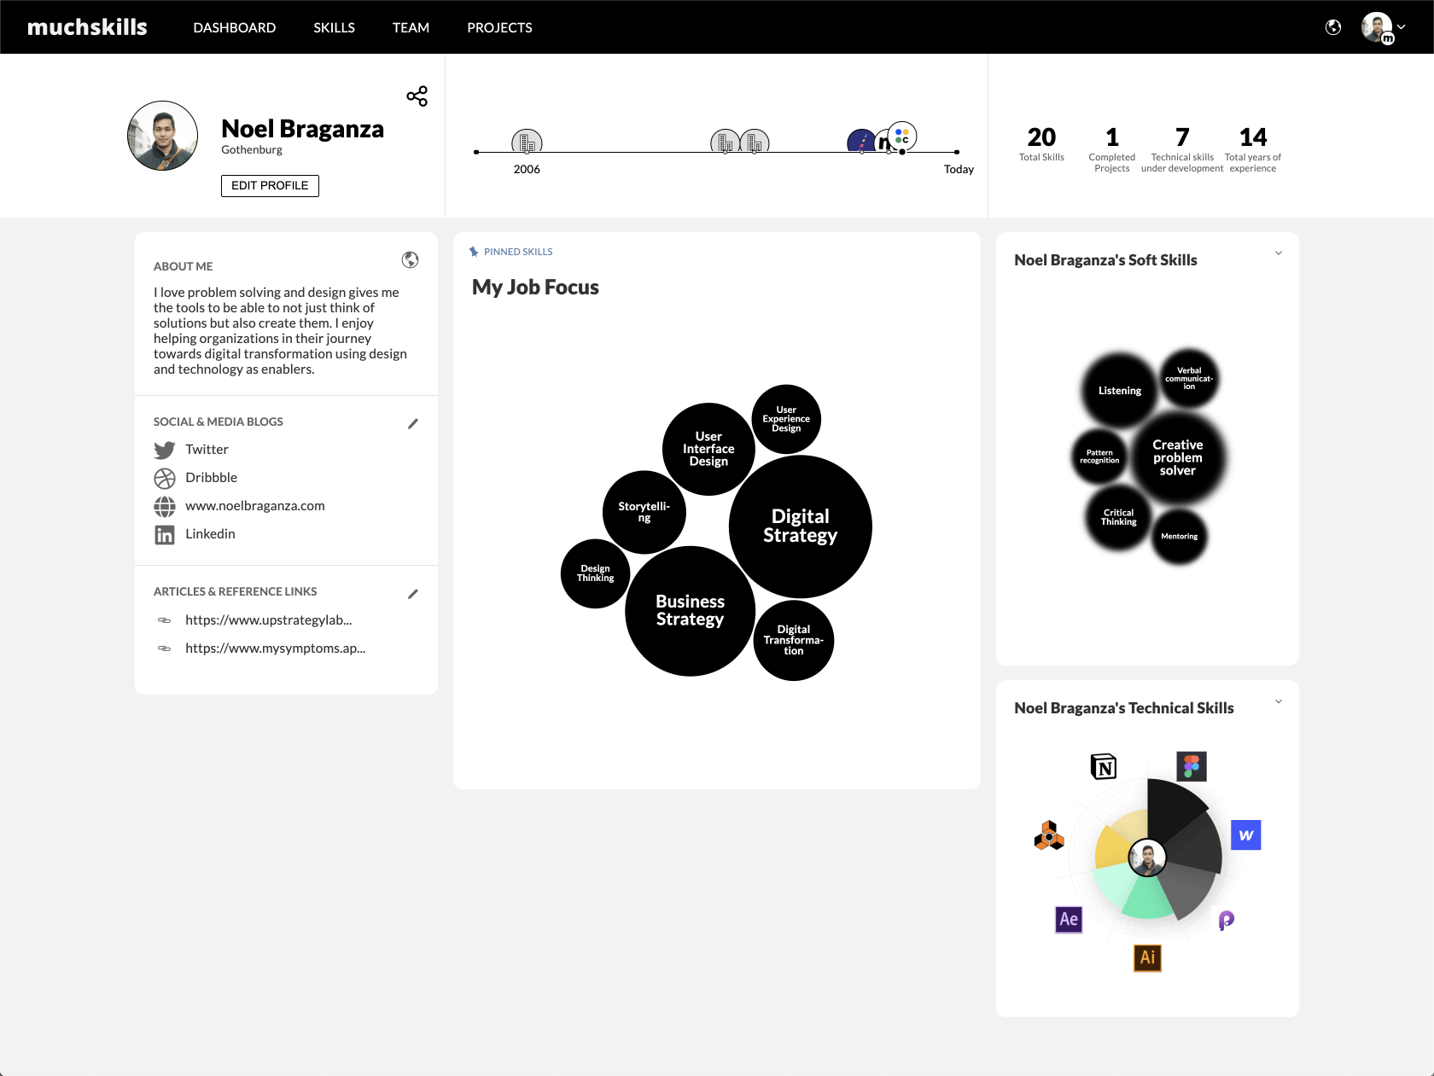Open the upstrategylab reference link
This screenshot has height=1076, width=1434.
pyautogui.click(x=269, y=620)
